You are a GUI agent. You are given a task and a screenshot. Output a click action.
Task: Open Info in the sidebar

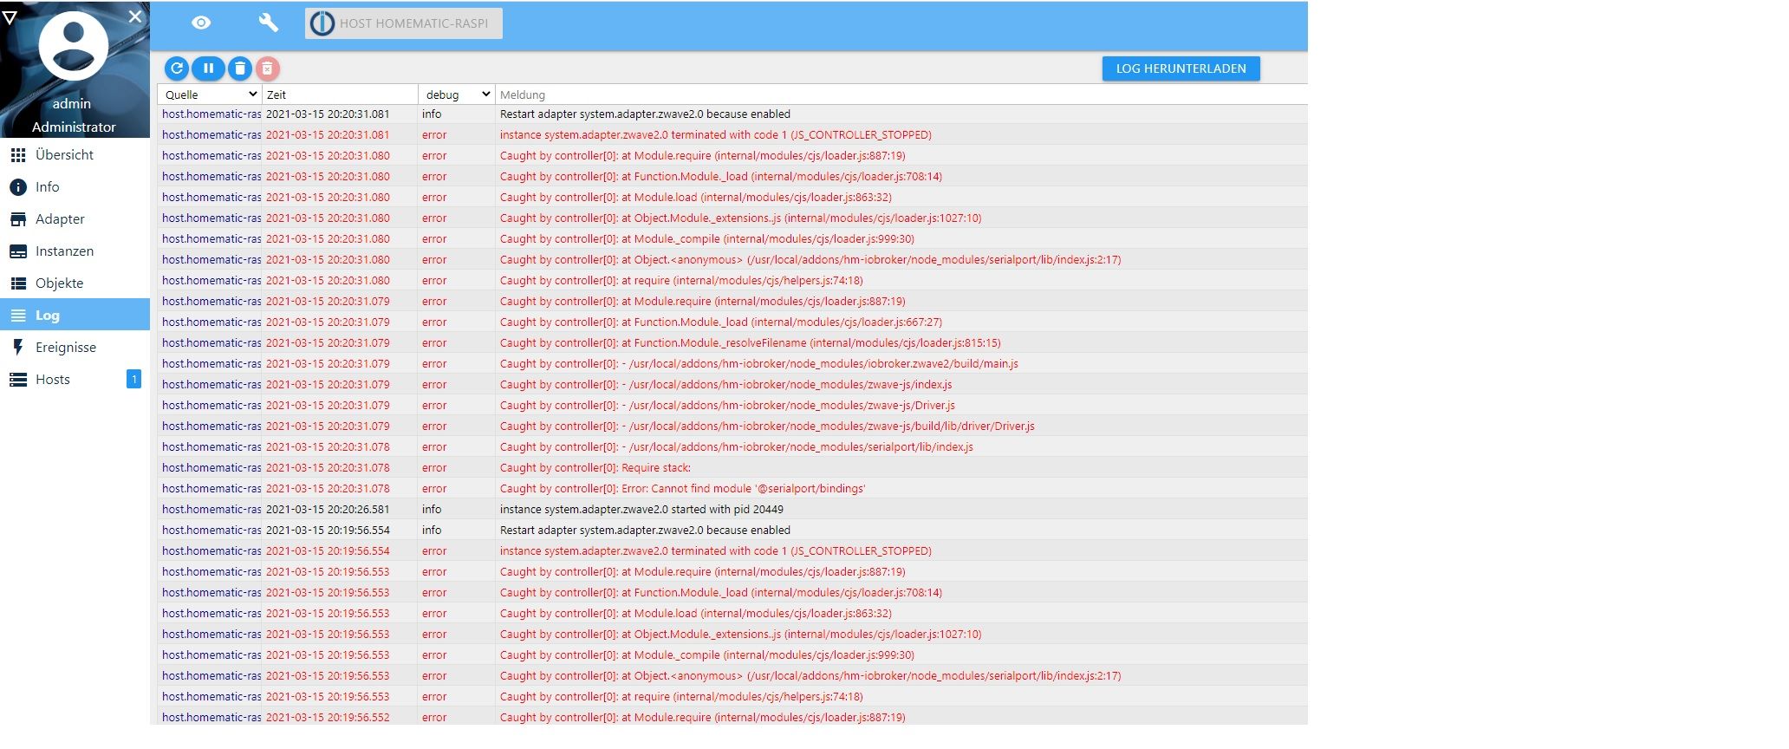75,187
